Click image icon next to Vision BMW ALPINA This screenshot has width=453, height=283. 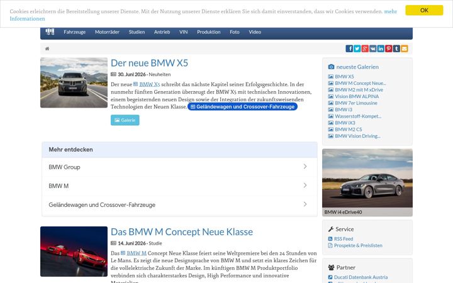[331, 96]
